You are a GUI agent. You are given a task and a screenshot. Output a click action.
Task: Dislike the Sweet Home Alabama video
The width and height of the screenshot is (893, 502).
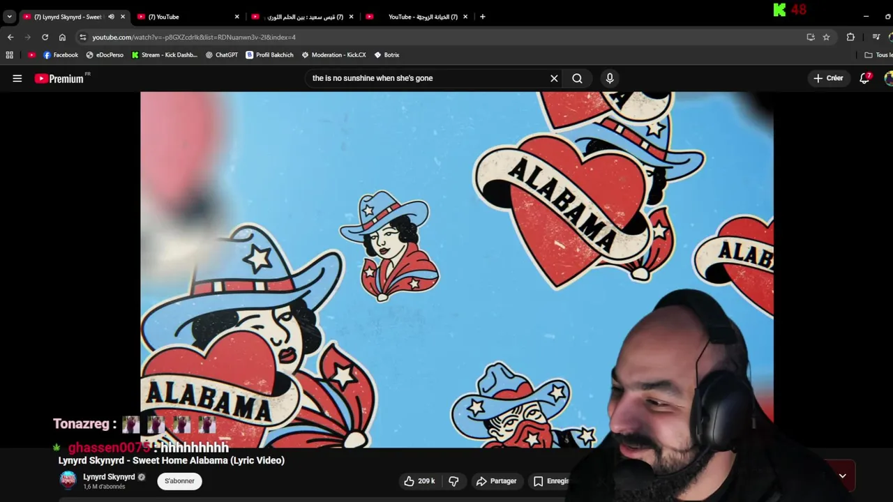click(453, 481)
